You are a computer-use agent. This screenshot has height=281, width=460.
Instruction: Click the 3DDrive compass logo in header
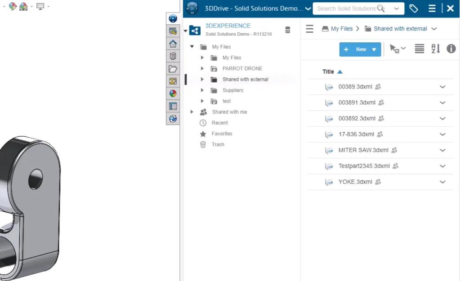[x=192, y=8]
